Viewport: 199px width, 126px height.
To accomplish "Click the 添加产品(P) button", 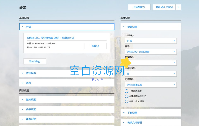I will 35,61.
